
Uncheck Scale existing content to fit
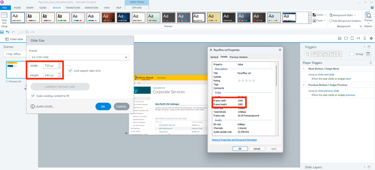(x=33, y=96)
